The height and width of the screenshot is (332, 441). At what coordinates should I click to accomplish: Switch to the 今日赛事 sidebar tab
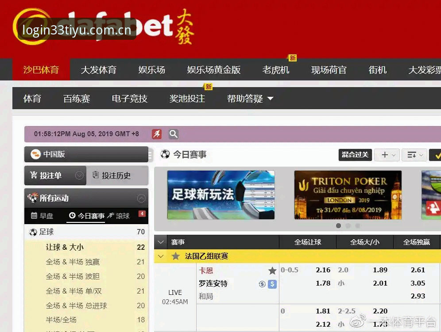(87, 216)
